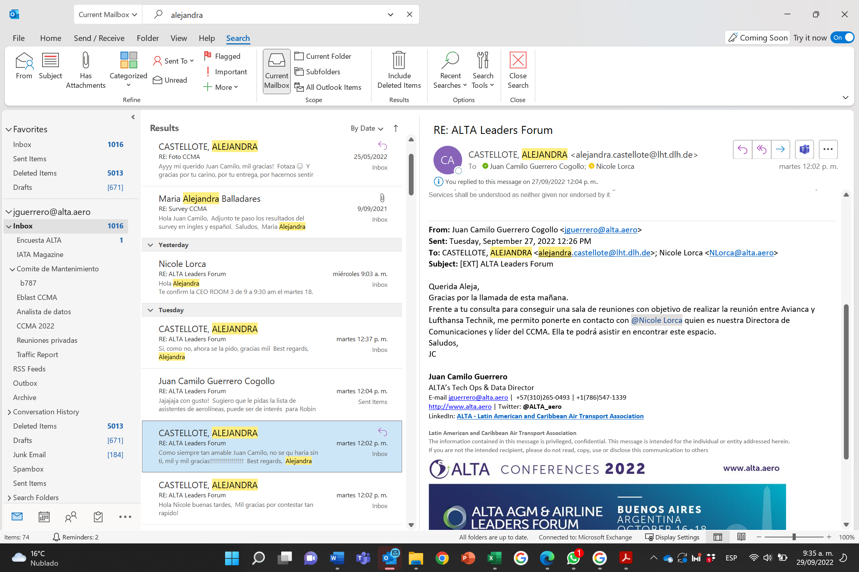Open Excel from the taskbar
The image size is (859, 572).
pos(494,558)
